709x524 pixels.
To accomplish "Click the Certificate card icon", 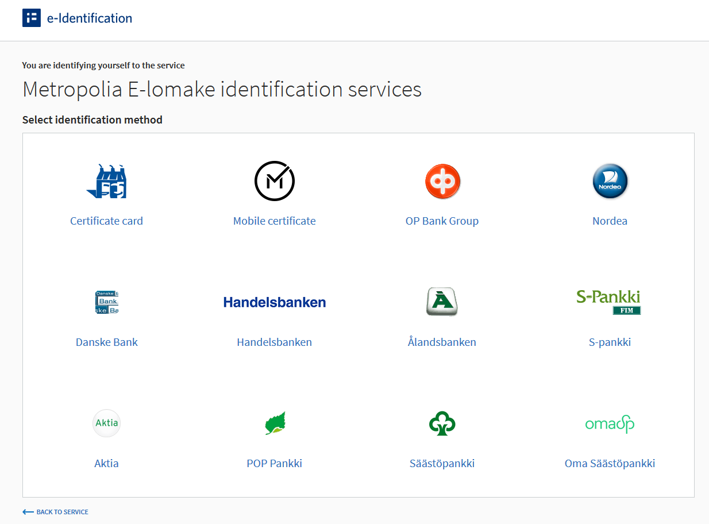I will (106, 181).
